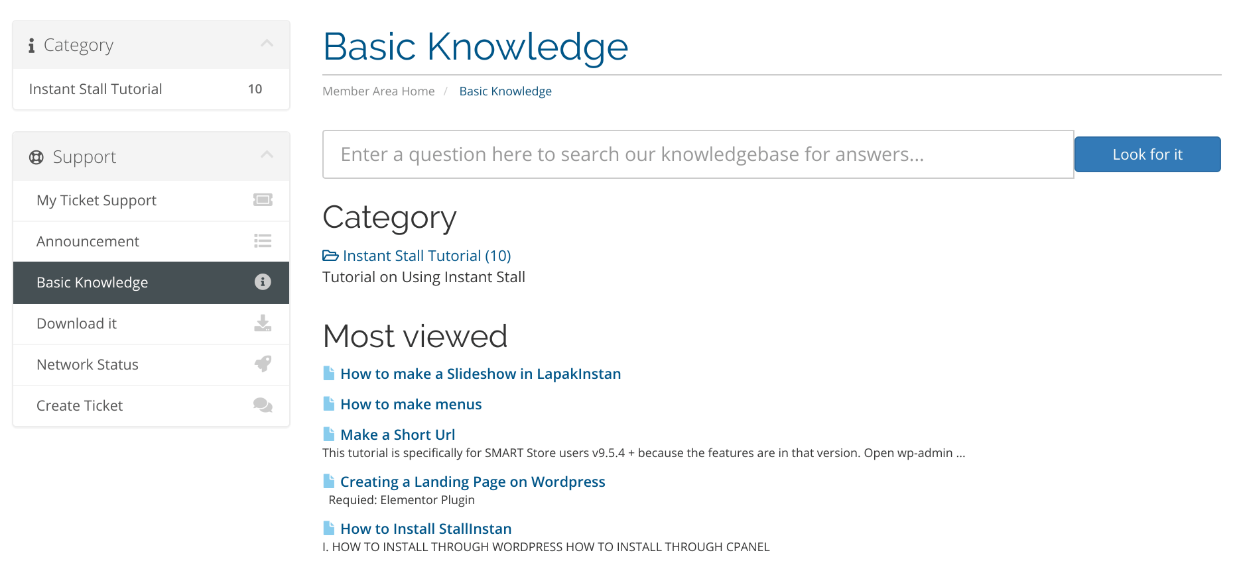Open How to make a Slideshow article
Viewport: 1235px width, 565px height.
[x=480, y=374]
